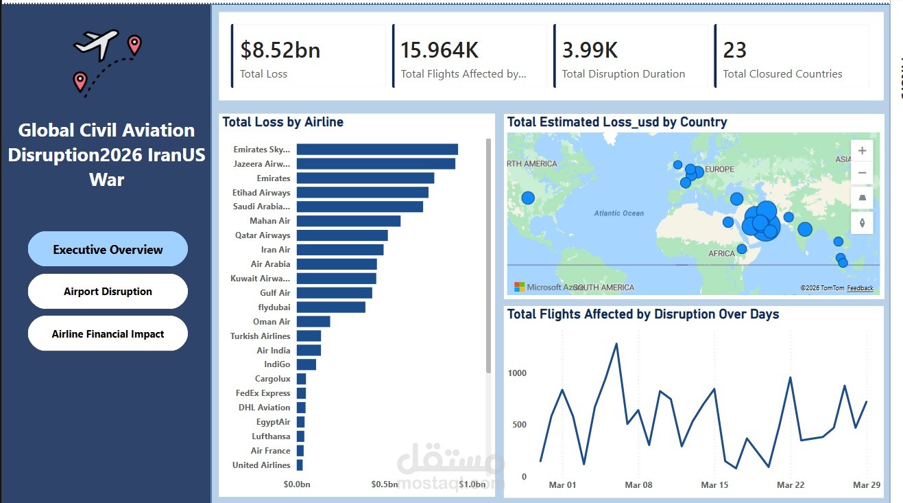Click Total Flights Affected by Disruption title
Screen dimensions: 903x503
pos(643,314)
